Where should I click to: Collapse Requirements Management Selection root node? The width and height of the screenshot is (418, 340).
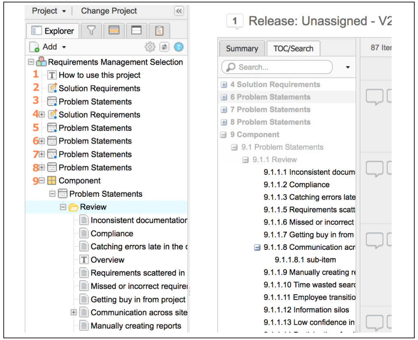pyautogui.click(x=31, y=62)
